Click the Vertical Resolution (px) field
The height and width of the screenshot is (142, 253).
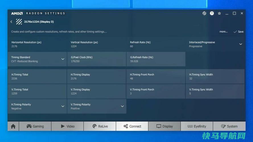tap(97, 44)
